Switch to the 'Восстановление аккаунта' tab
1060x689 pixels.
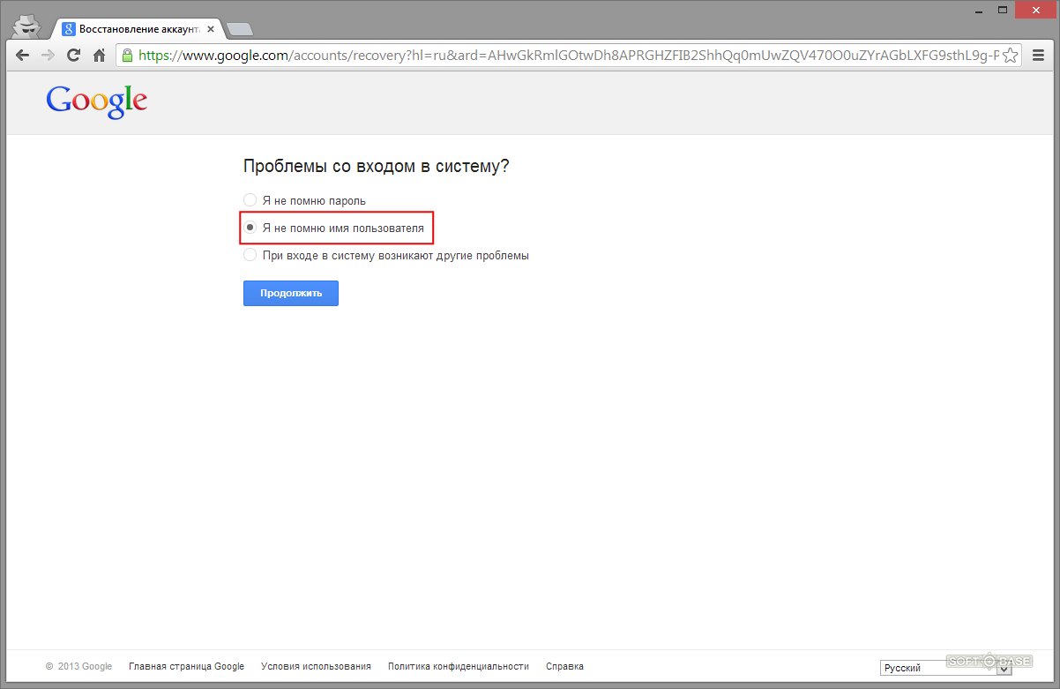138,28
